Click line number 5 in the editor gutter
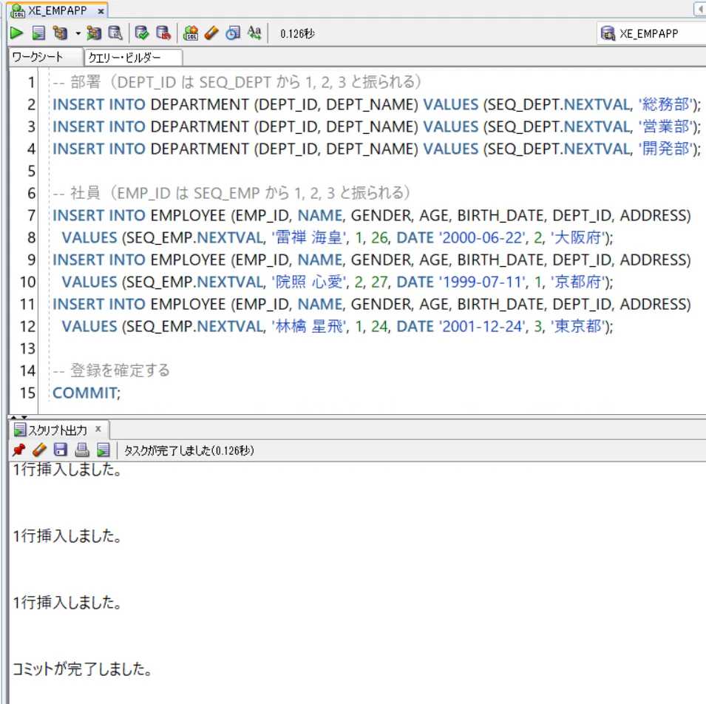This screenshot has width=706, height=704. [31, 171]
